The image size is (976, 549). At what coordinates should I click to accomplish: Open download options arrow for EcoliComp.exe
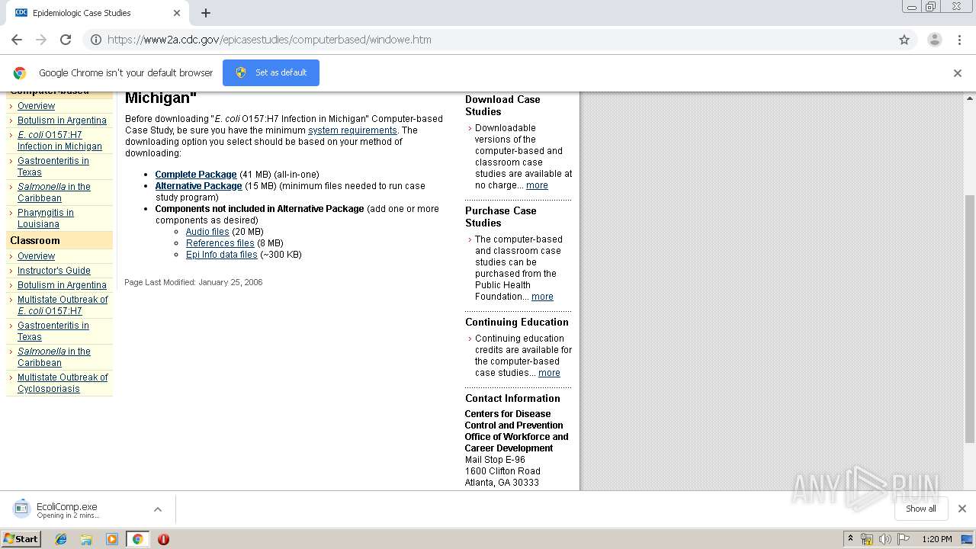(x=158, y=509)
